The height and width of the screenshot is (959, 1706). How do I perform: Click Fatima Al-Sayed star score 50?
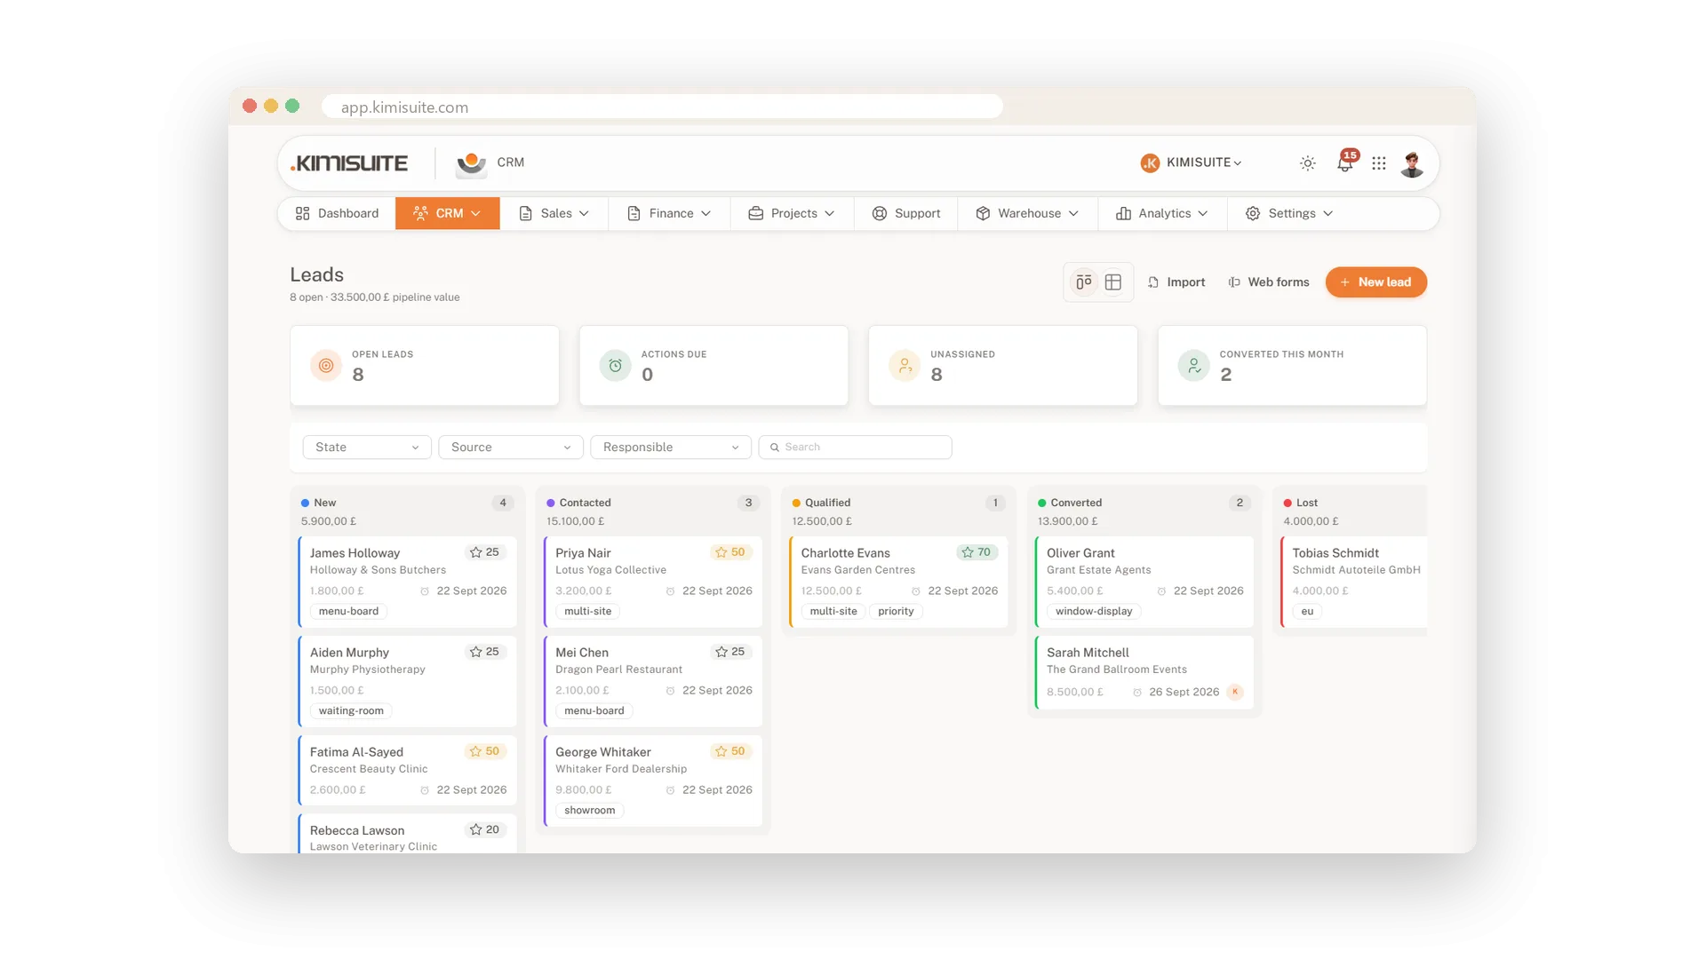pos(484,751)
